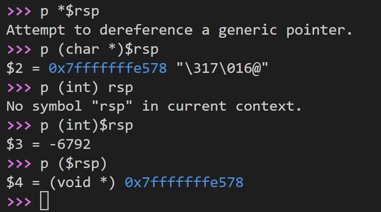
Task: Click the prompt arrows before p ($rsp)
Action: coord(19,164)
